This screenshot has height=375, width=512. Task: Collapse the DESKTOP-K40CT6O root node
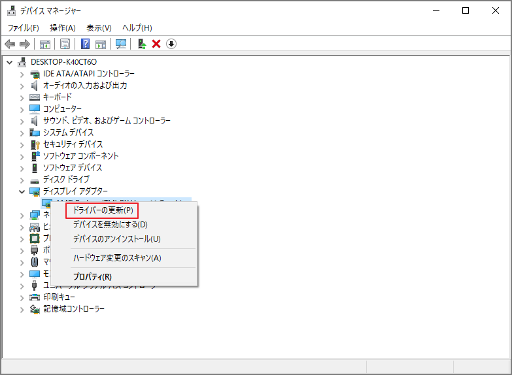10,62
